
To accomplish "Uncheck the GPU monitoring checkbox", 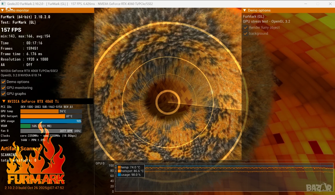I will pos(3,88).
